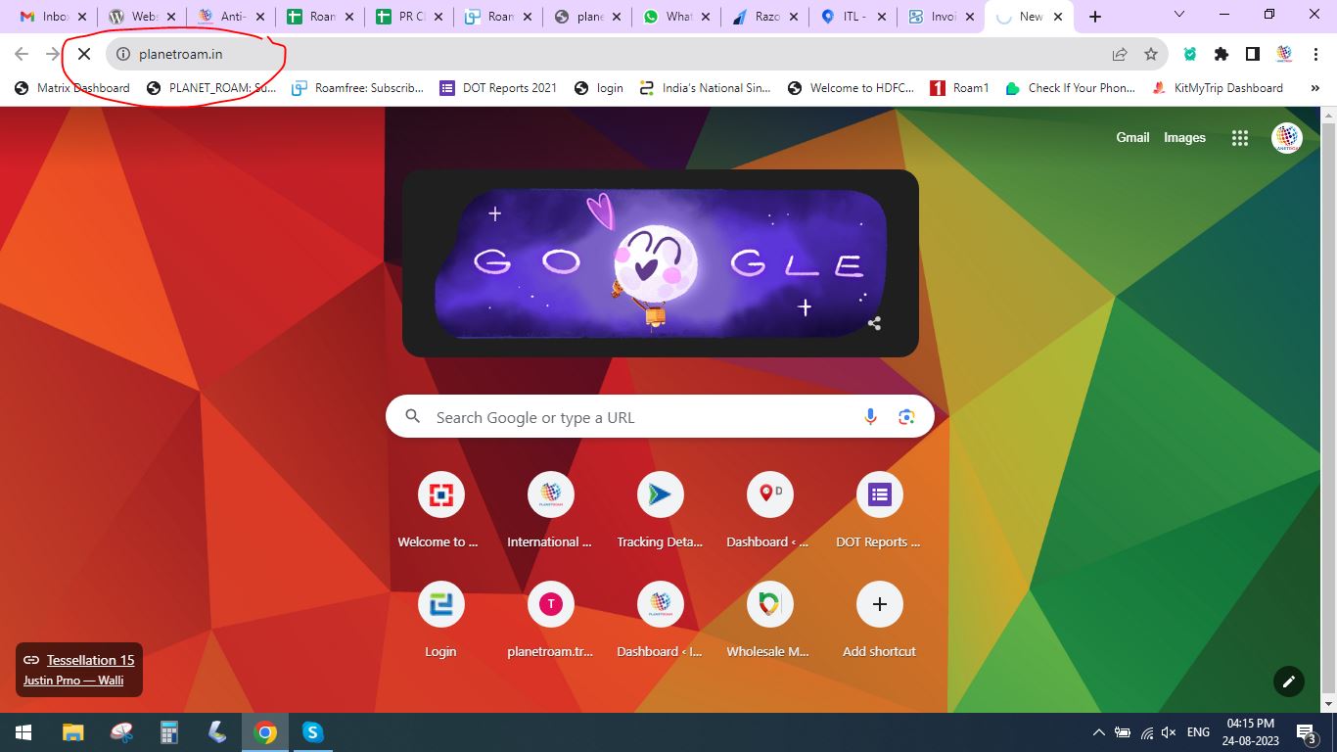Screen dimensions: 1337x752
Task: Show more bookmarks with the double chevron
Action: point(1314,88)
